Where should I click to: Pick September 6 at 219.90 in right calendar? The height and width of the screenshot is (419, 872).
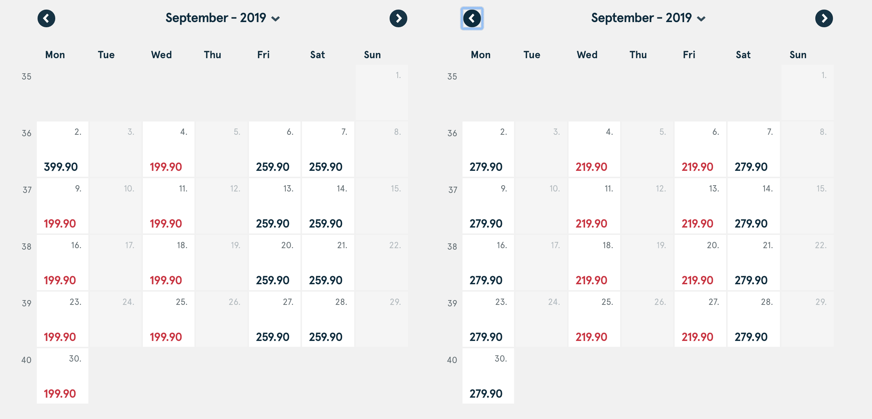(700, 149)
